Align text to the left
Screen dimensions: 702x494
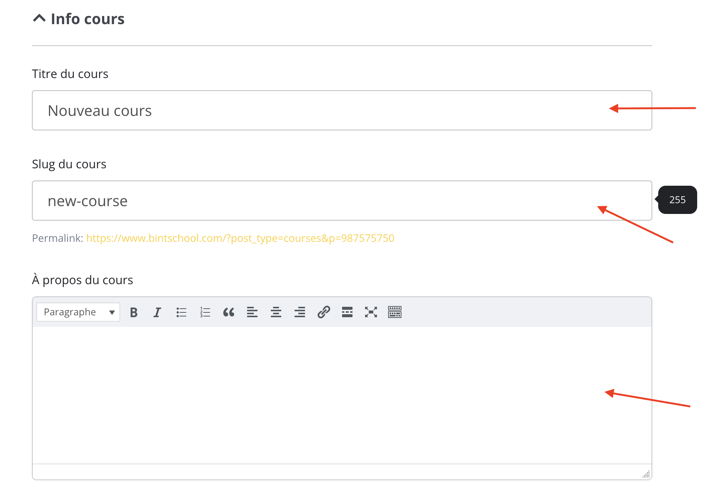pos(252,312)
